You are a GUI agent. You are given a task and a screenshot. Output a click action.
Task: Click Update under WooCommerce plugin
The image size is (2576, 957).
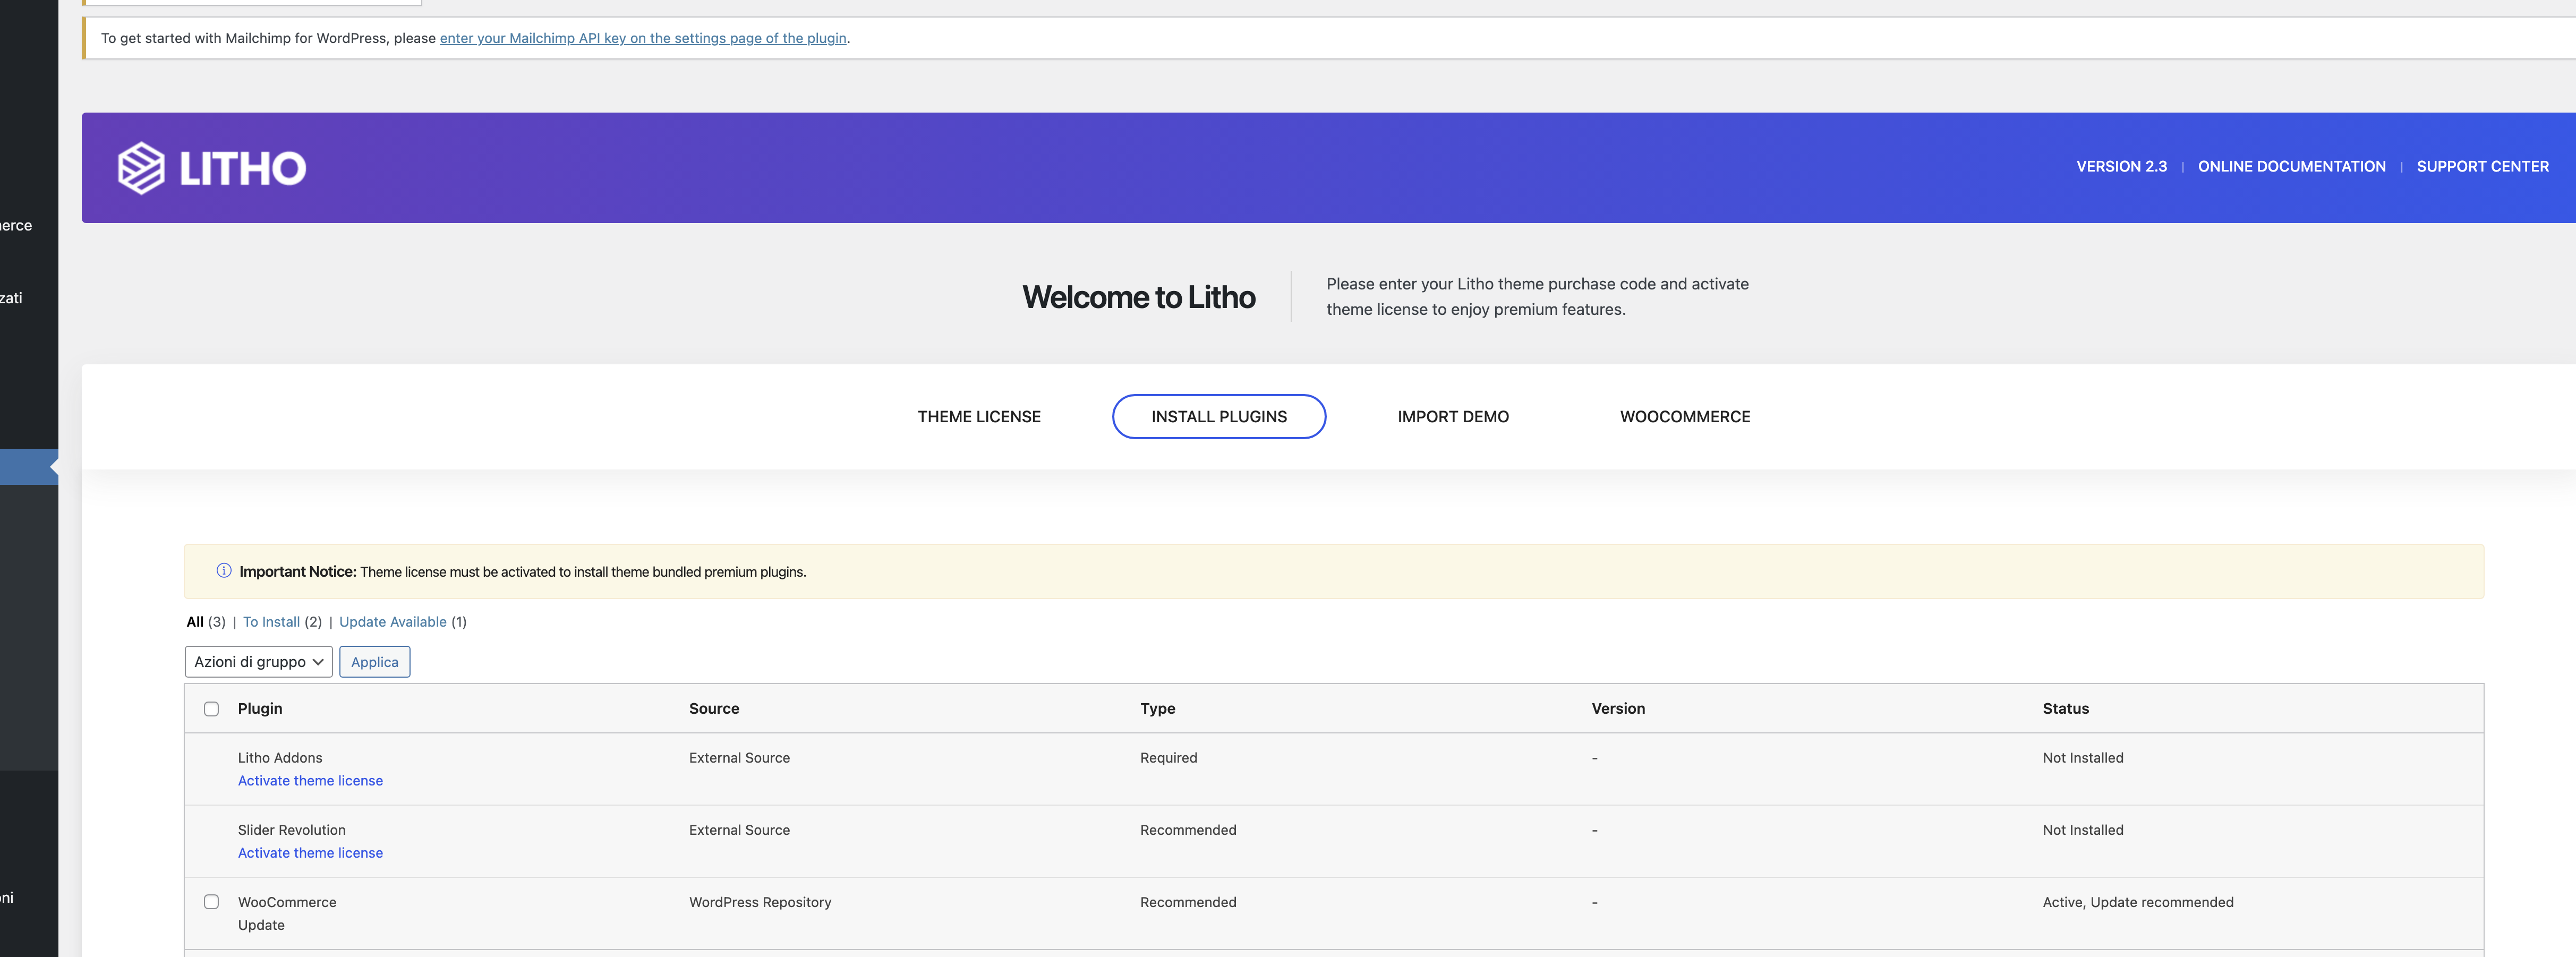point(261,925)
